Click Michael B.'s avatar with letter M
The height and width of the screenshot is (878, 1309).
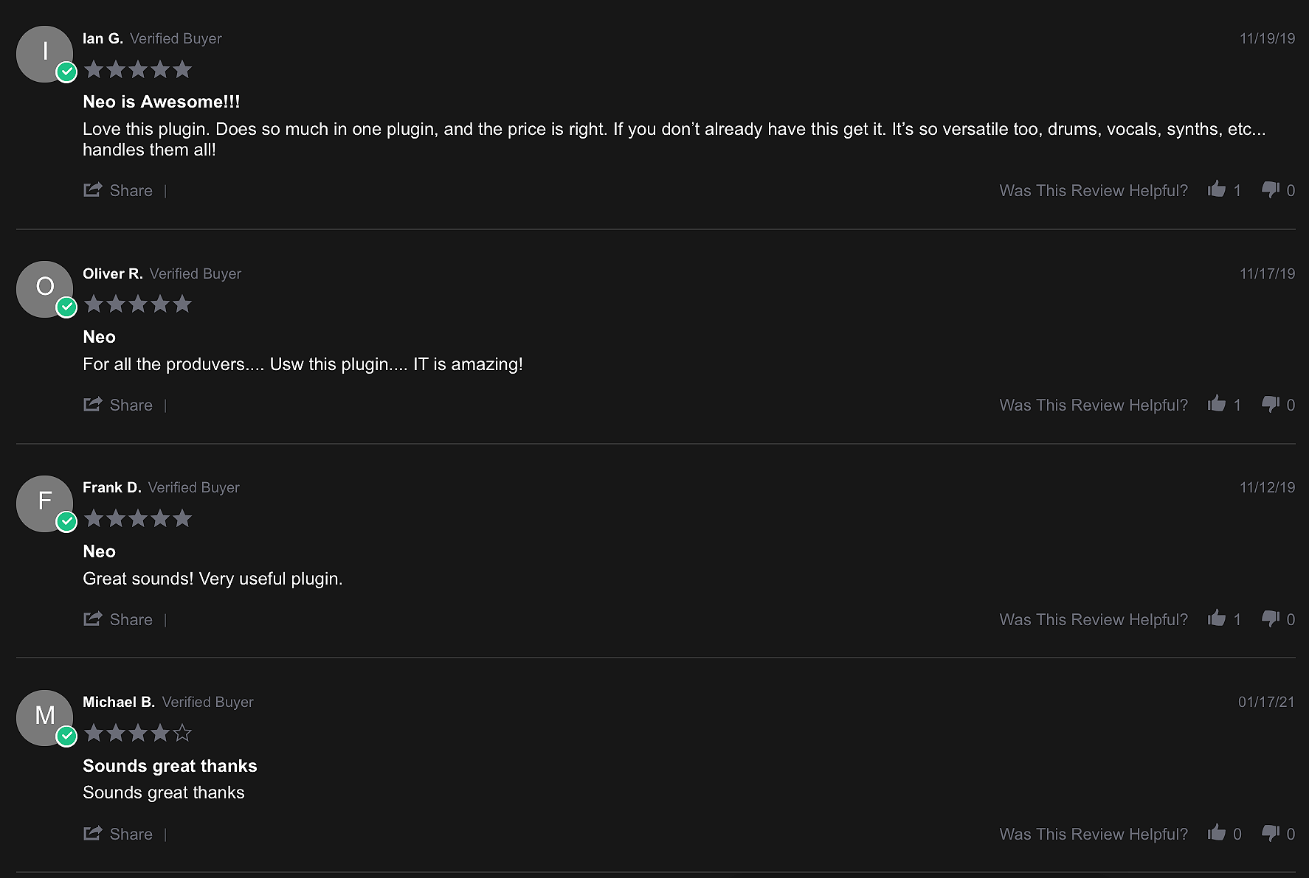tap(44, 718)
